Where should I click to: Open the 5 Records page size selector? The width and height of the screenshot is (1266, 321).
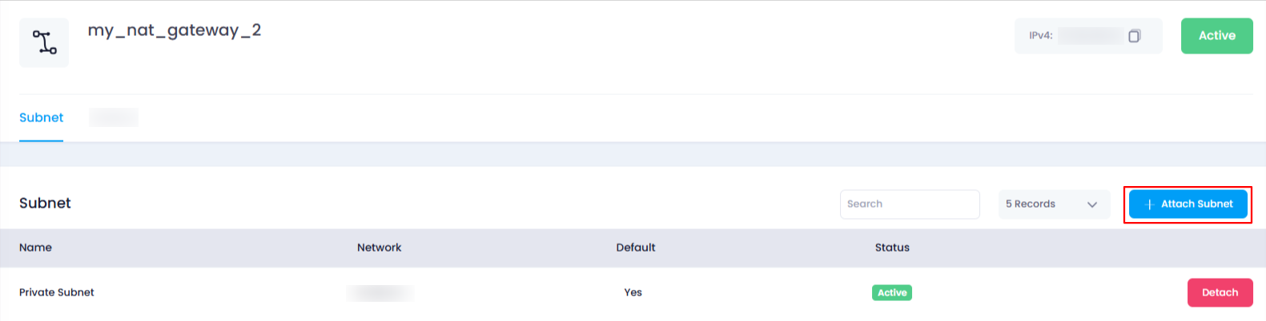[x=1054, y=204]
